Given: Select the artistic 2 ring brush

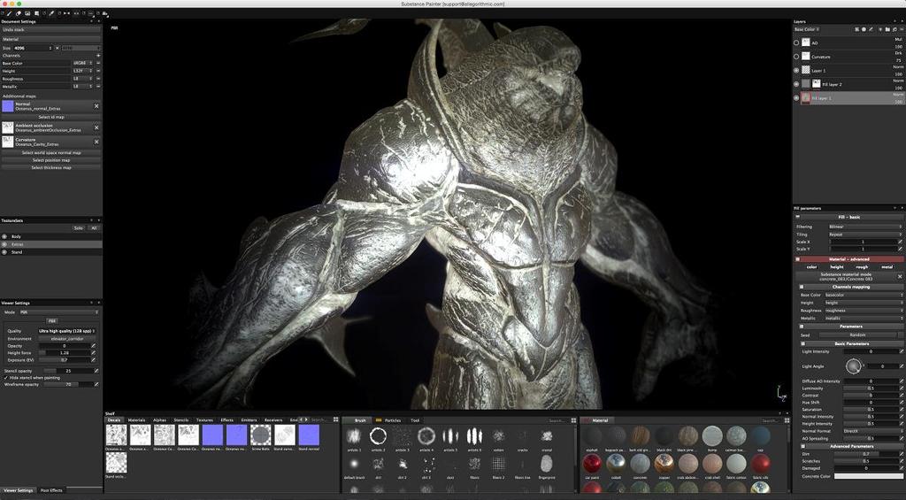Looking at the screenshot, I should pyautogui.click(x=378, y=436).
